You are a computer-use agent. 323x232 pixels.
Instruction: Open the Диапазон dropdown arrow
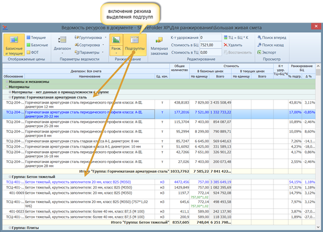click(62, 53)
